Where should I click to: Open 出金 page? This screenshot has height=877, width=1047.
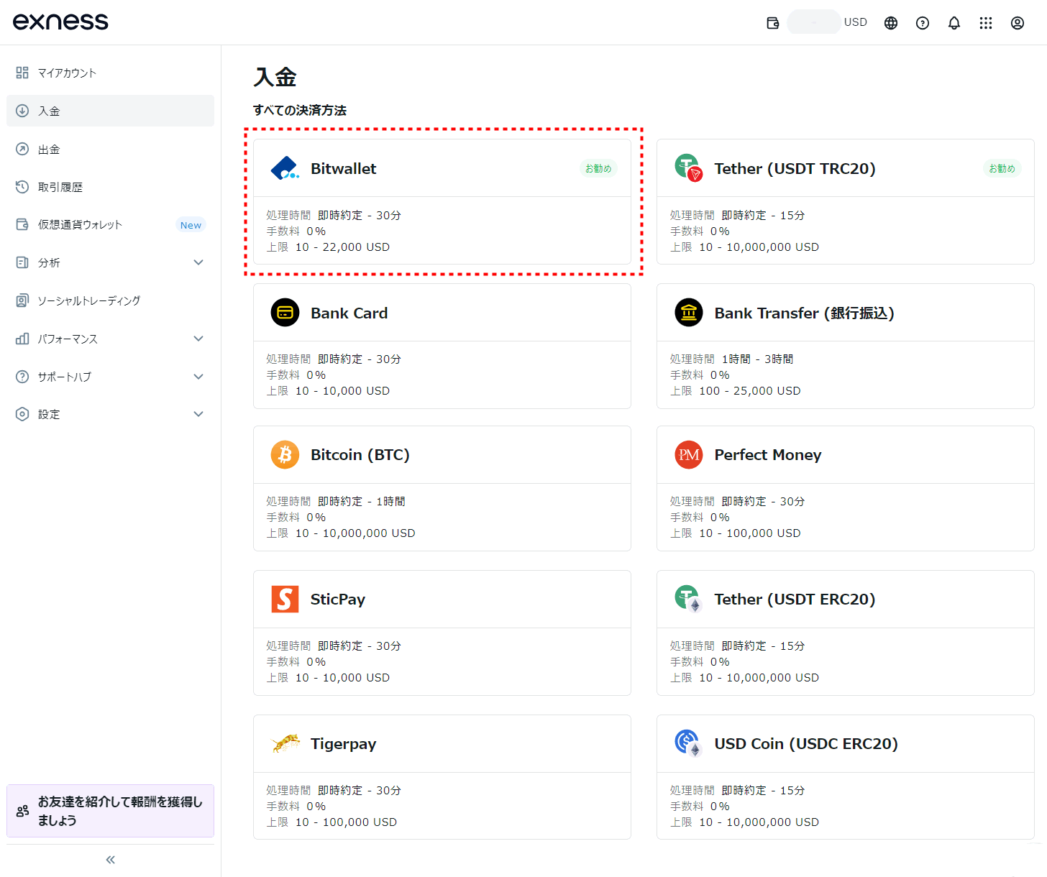coord(110,149)
